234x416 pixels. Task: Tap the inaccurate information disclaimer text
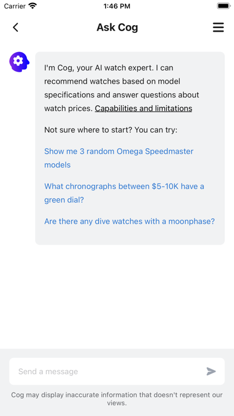click(117, 399)
